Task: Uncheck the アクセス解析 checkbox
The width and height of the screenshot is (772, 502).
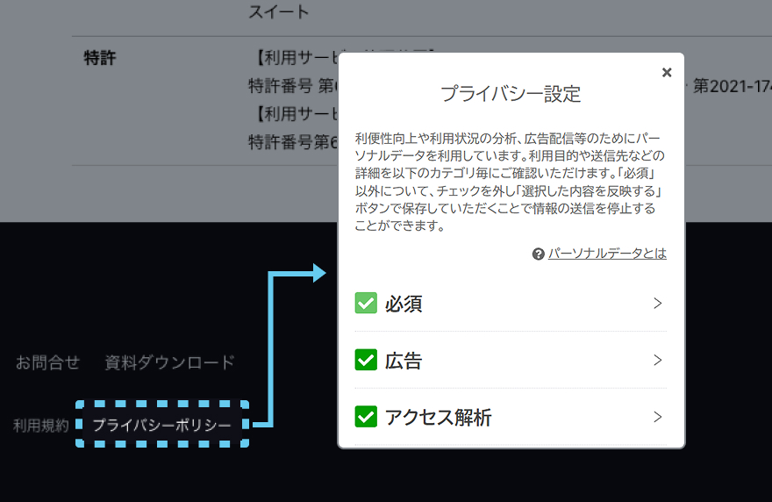Action: 366,417
